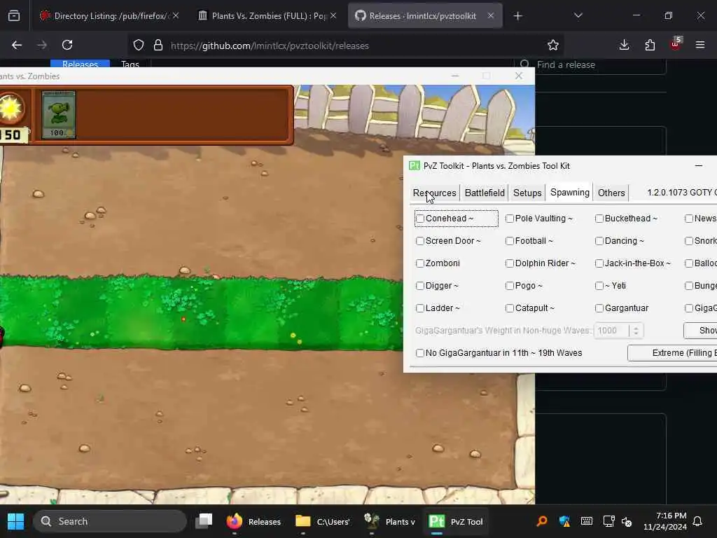
Task: Open the list all tabs dropdown arrow
Action: (x=578, y=15)
